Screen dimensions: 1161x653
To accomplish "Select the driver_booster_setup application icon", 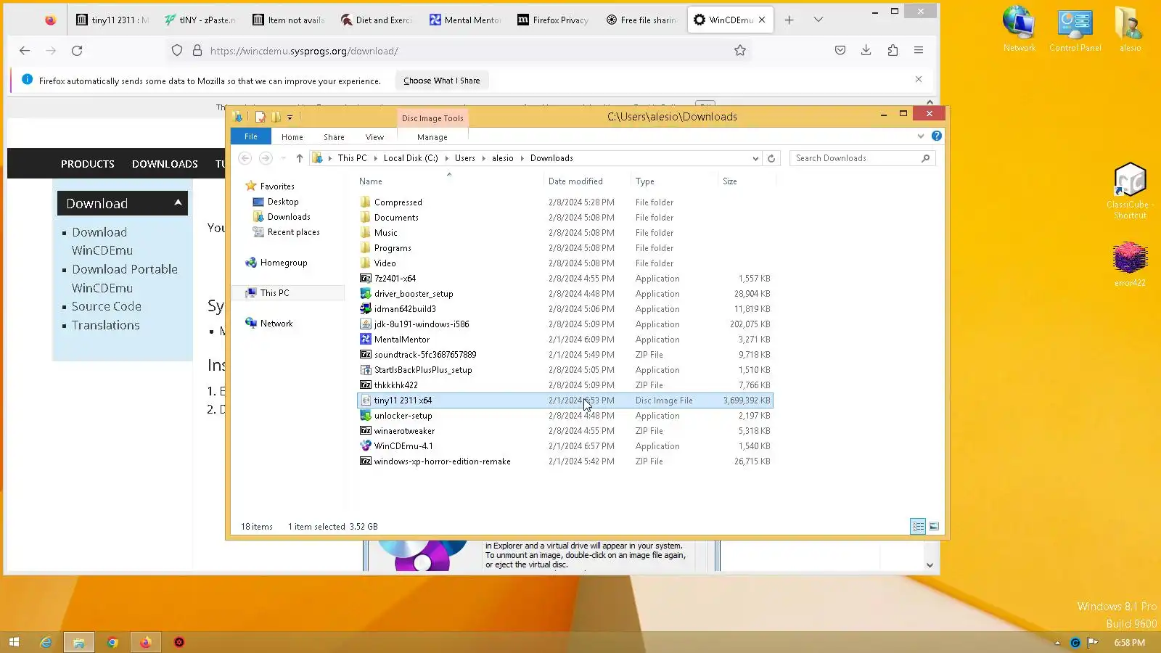I will tap(366, 294).
